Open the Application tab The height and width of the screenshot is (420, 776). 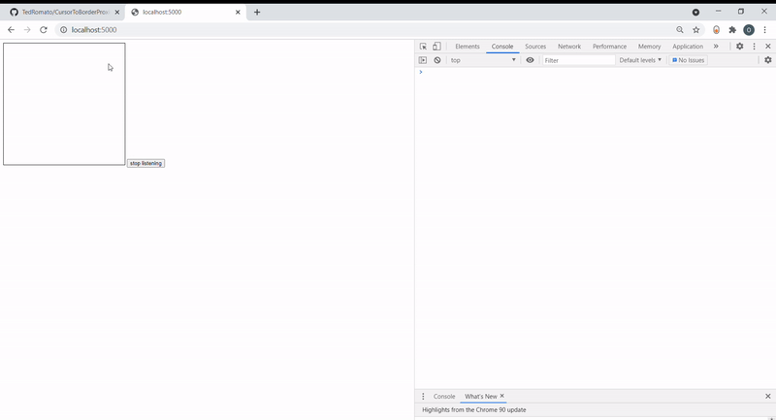[688, 47]
